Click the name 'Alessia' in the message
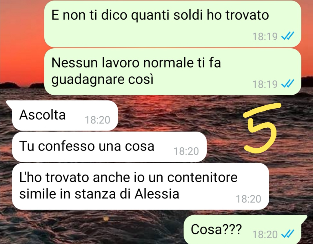313x244 pixels. 157,194
